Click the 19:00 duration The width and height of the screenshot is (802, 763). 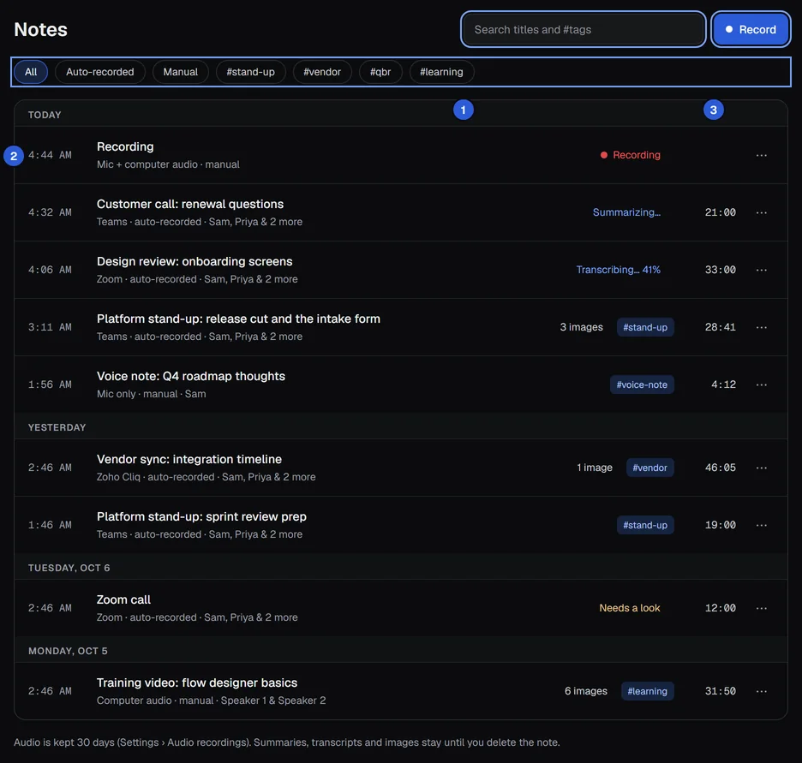(720, 525)
